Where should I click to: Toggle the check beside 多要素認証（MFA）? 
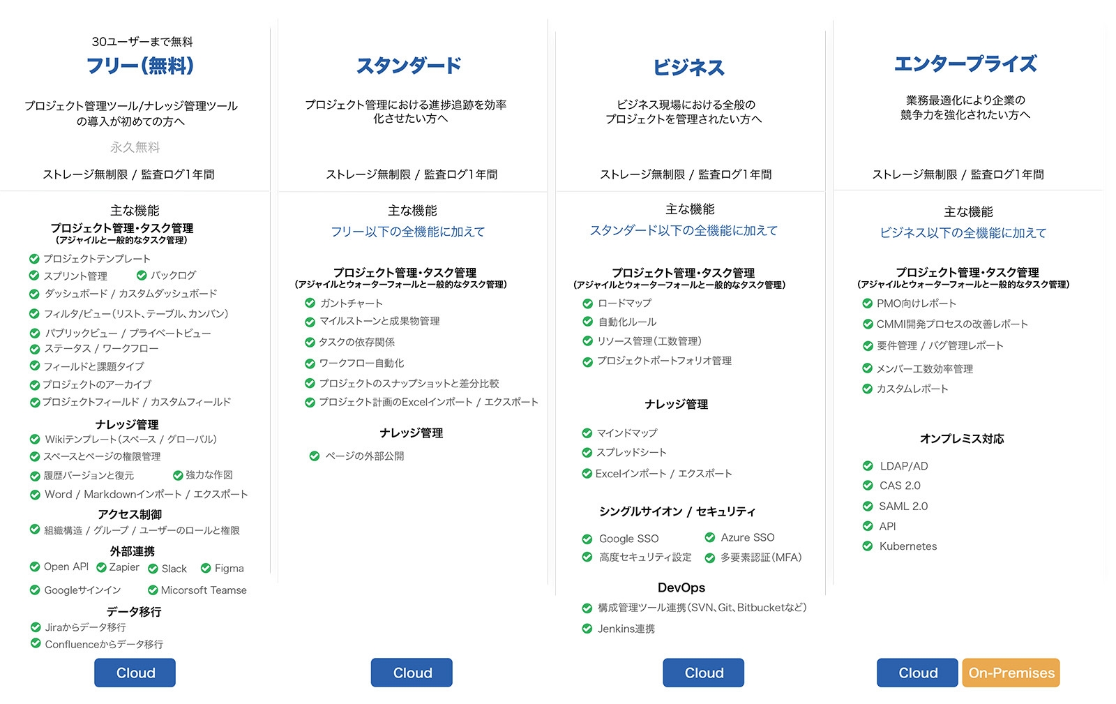point(711,557)
